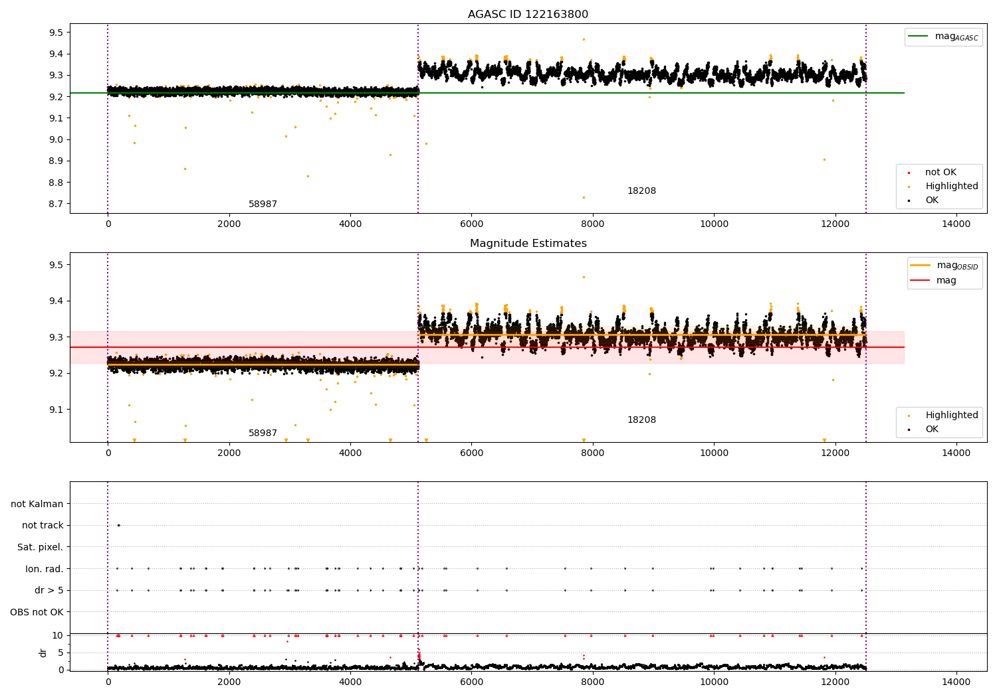The width and height of the screenshot is (997, 697).
Task: Click the "Magnitude Estimates" plot title
Action: (528, 244)
